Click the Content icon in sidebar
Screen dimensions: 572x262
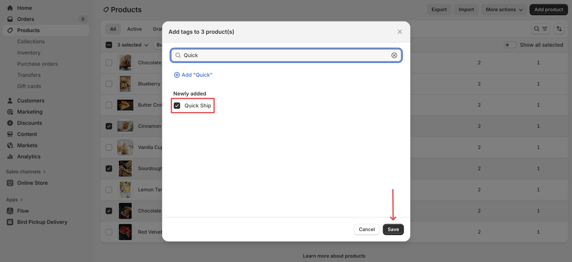10,134
